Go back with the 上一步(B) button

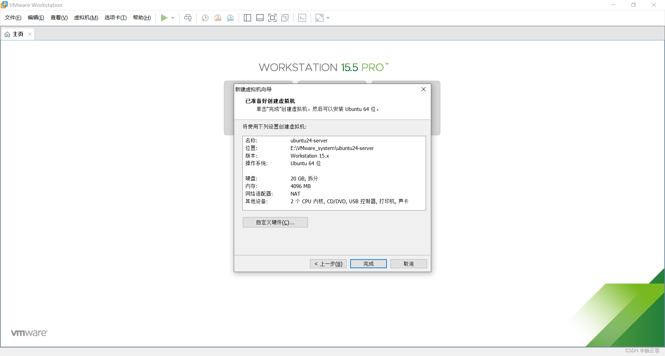coord(328,264)
